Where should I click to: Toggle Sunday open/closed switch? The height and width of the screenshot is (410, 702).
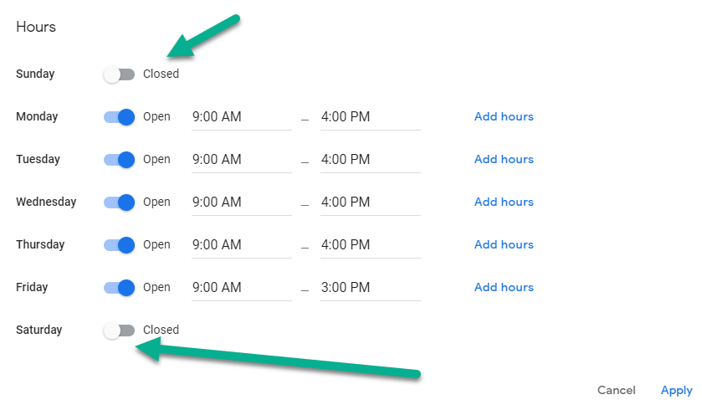[119, 74]
